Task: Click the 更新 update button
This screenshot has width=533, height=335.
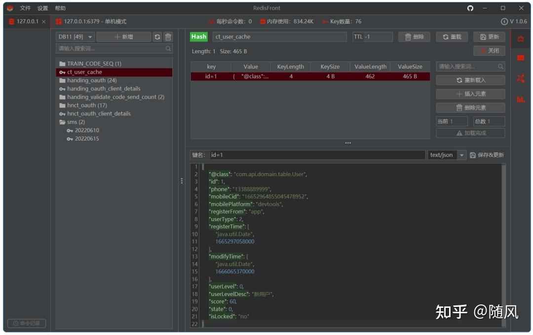Action: click(x=489, y=37)
